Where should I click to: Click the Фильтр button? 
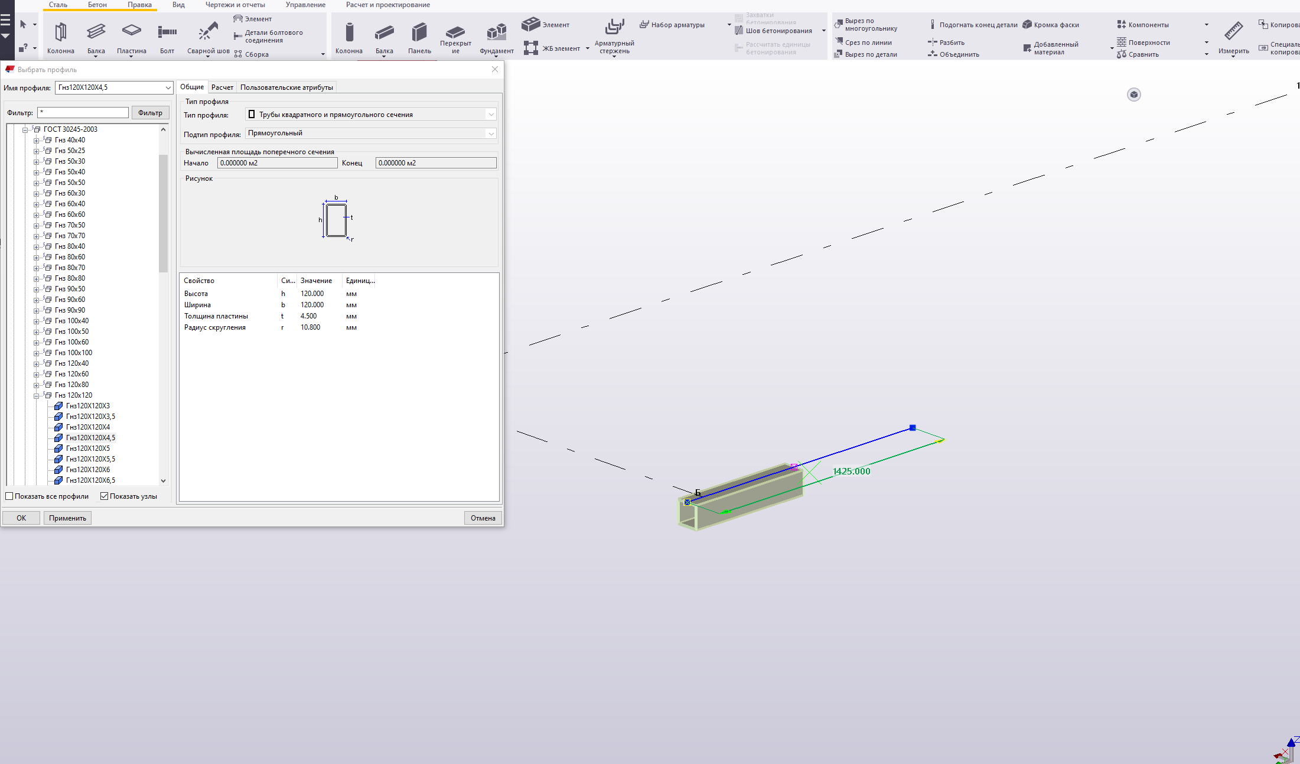click(150, 113)
